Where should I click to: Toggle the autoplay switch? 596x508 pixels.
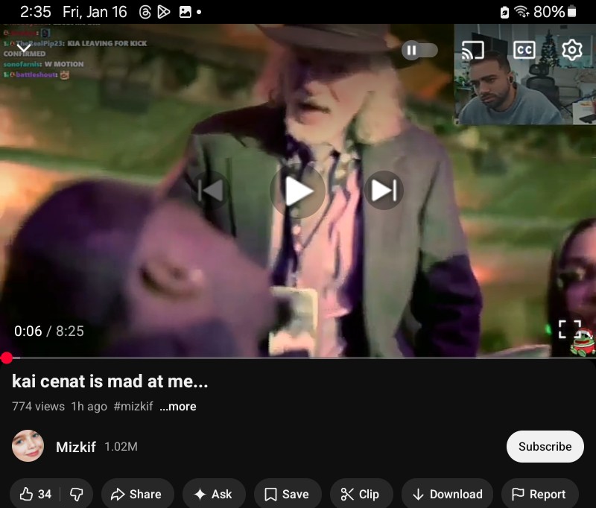click(419, 50)
